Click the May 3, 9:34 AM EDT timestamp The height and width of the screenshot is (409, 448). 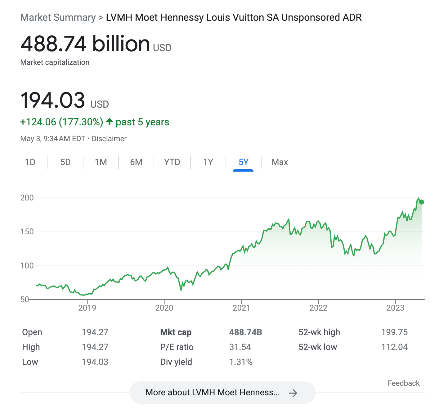click(53, 139)
